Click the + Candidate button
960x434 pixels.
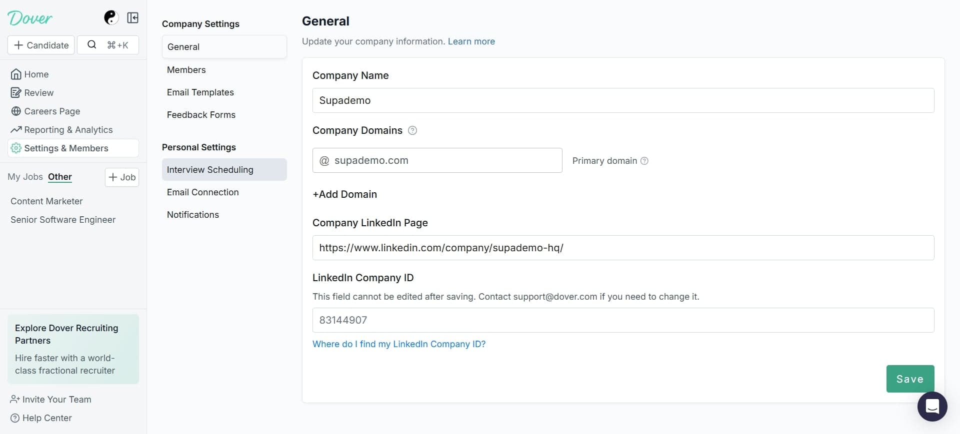(x=41, y=45)
